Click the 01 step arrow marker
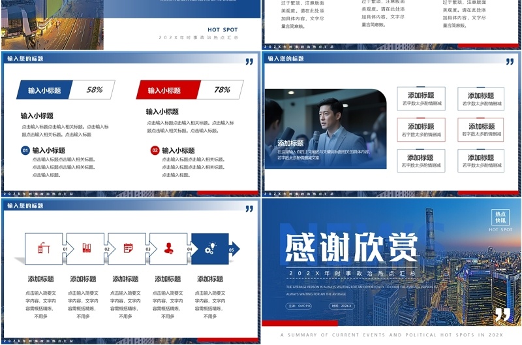Screen dimensions: 522x345 68,249
